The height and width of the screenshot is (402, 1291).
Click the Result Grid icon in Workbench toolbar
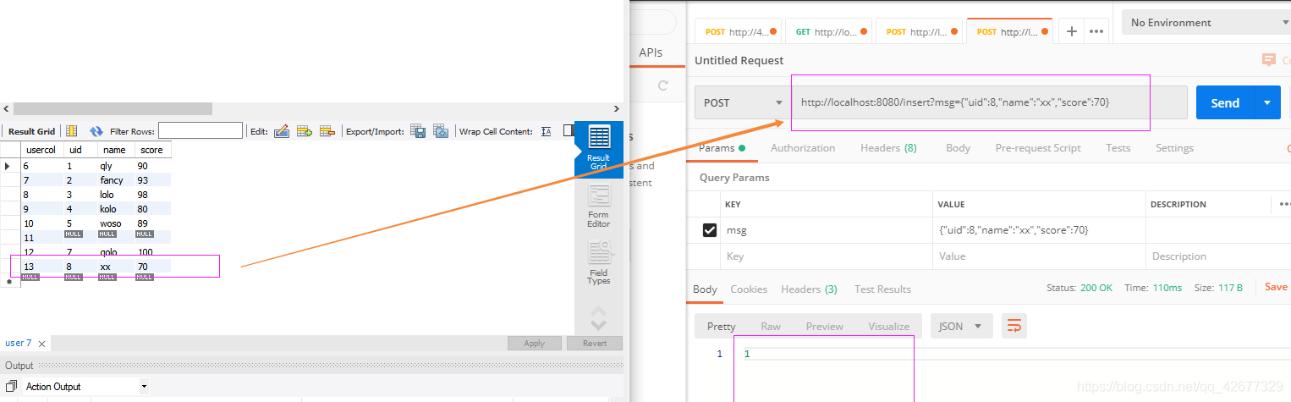[71, 131]
